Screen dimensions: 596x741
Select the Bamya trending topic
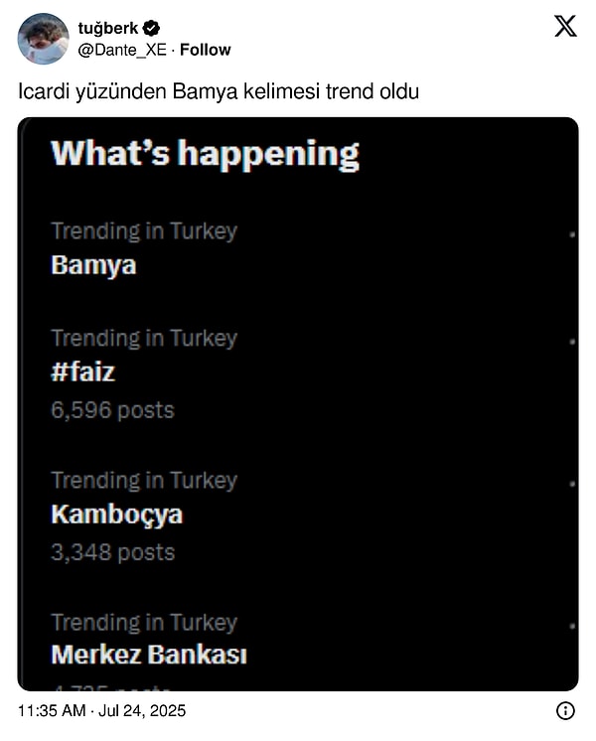coord(93,265)
